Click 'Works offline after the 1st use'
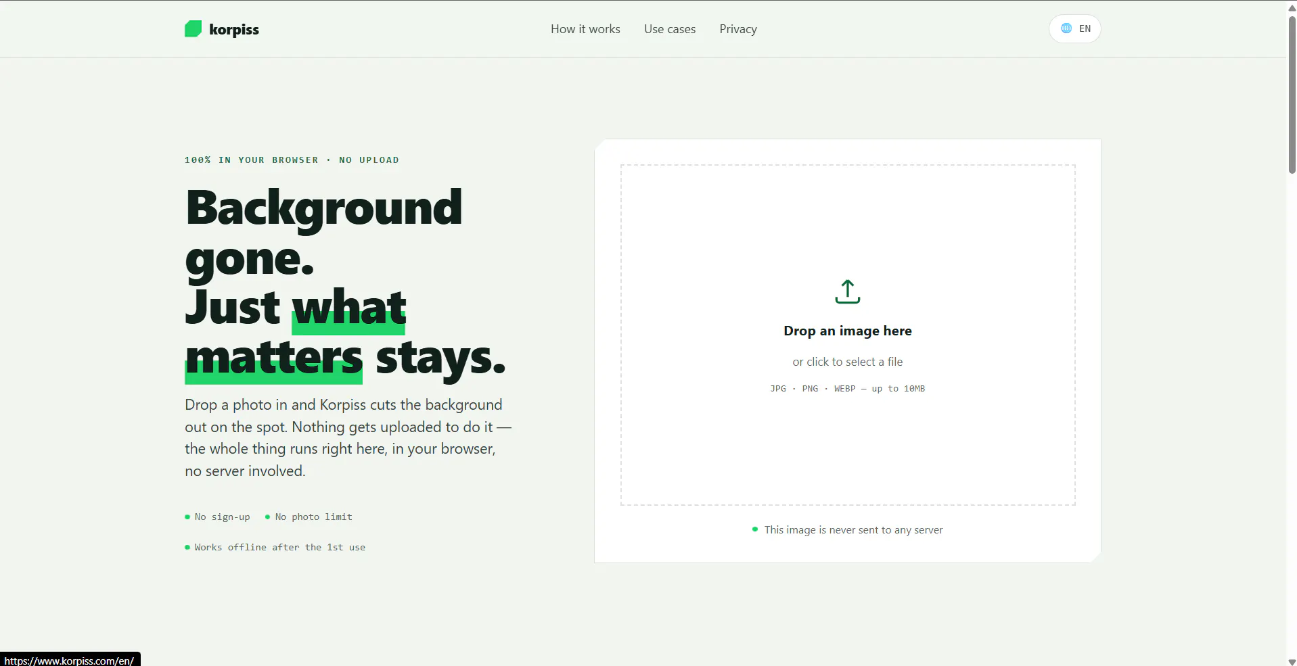Screen dimensions: 1297x666 pos(279,547)
